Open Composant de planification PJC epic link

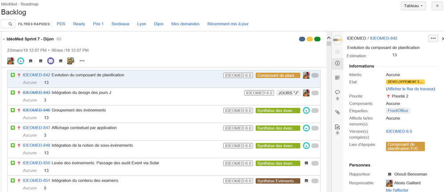[405, 146]
